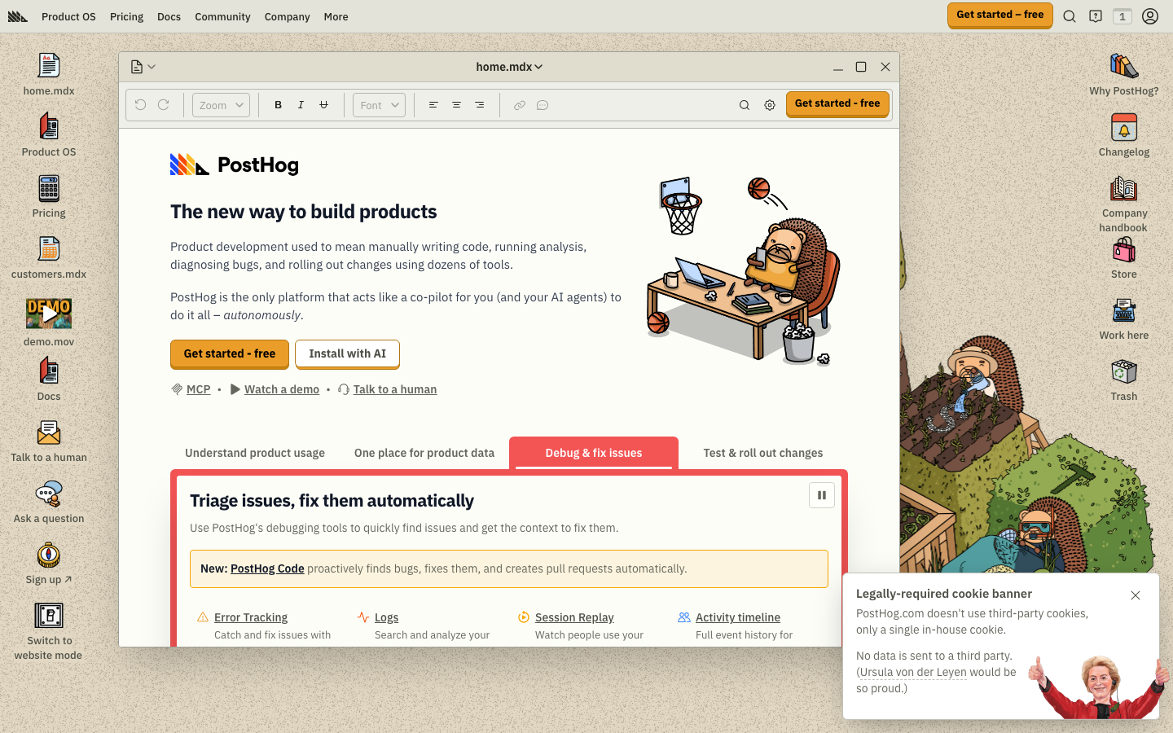Open the document file menu dropdown
This screenshot has width=1173, height=733.
143,67
